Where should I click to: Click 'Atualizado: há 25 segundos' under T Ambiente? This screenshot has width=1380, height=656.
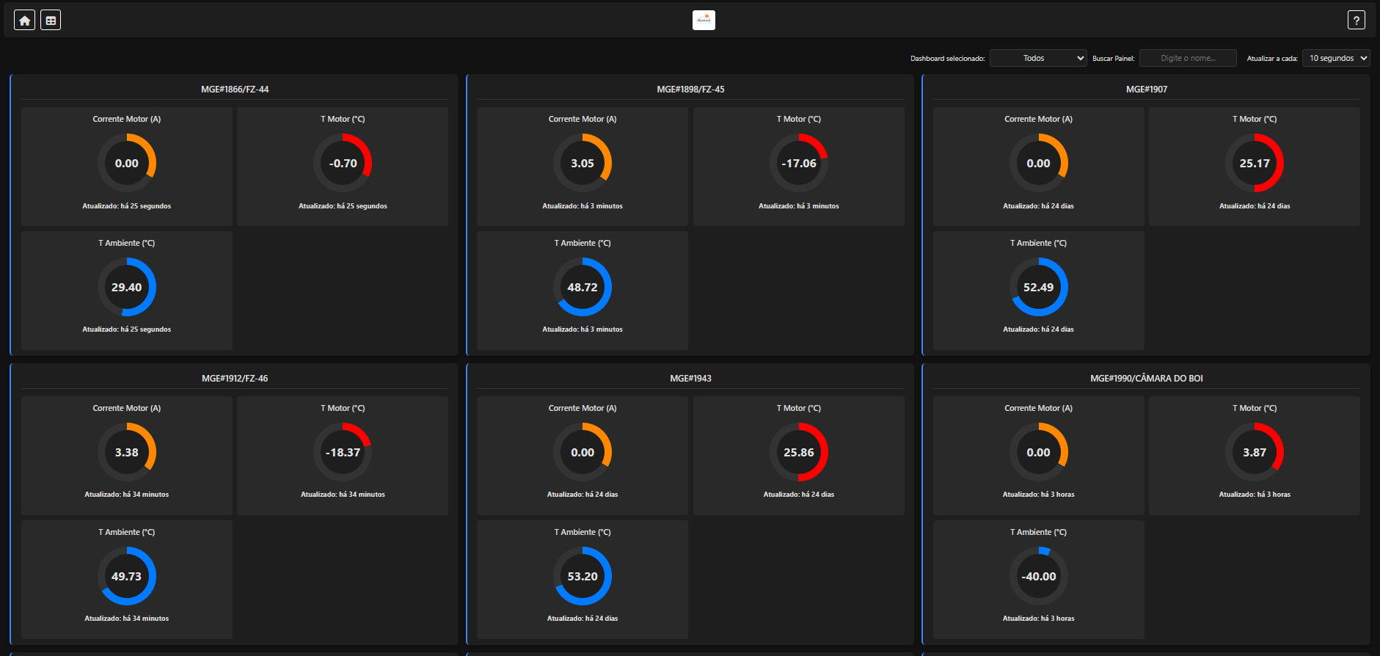click(127, 329)
